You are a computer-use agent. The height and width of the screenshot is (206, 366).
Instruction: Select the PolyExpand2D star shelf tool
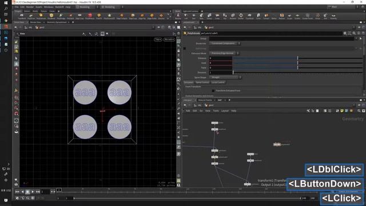click(x=109, y=16)
